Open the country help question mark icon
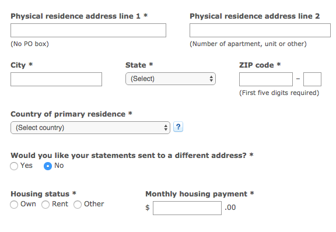The image size is (336, 232). click(x=178, y=127)
